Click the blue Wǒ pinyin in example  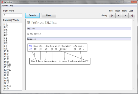tap(31, 46)
